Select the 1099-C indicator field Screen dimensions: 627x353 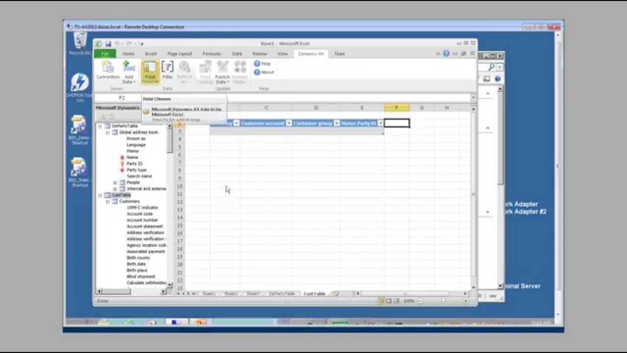[143, 208]
